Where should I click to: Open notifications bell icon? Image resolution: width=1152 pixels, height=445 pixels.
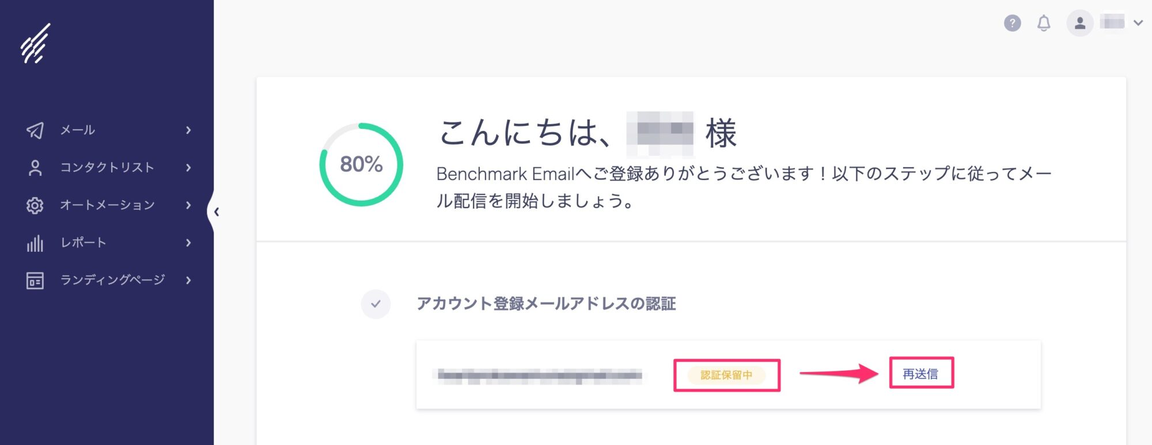tap(1044, 23)
